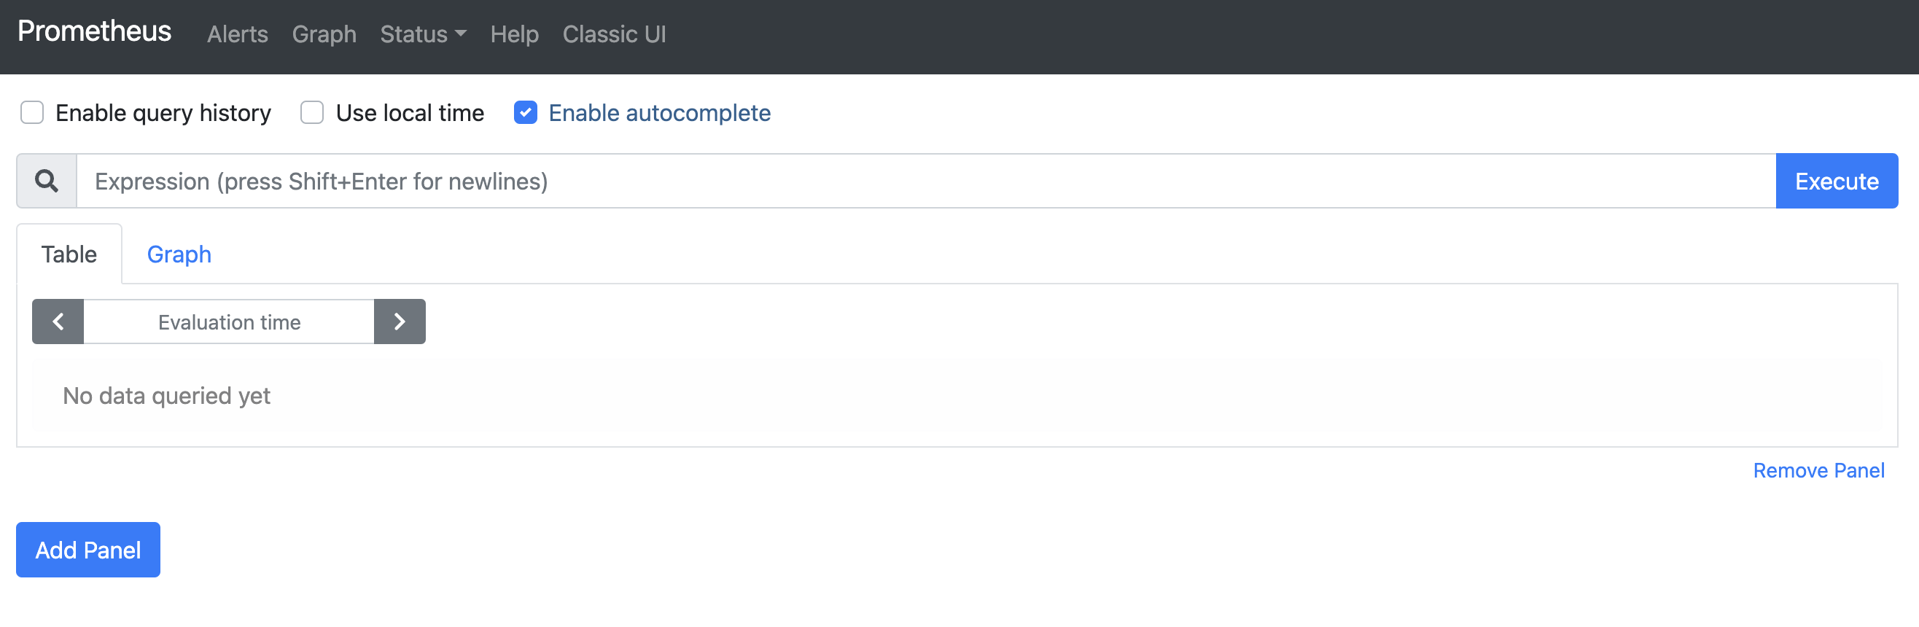Click the Prometheus logo text
This screenshot has height=627, width=1919.
[94, 31]
